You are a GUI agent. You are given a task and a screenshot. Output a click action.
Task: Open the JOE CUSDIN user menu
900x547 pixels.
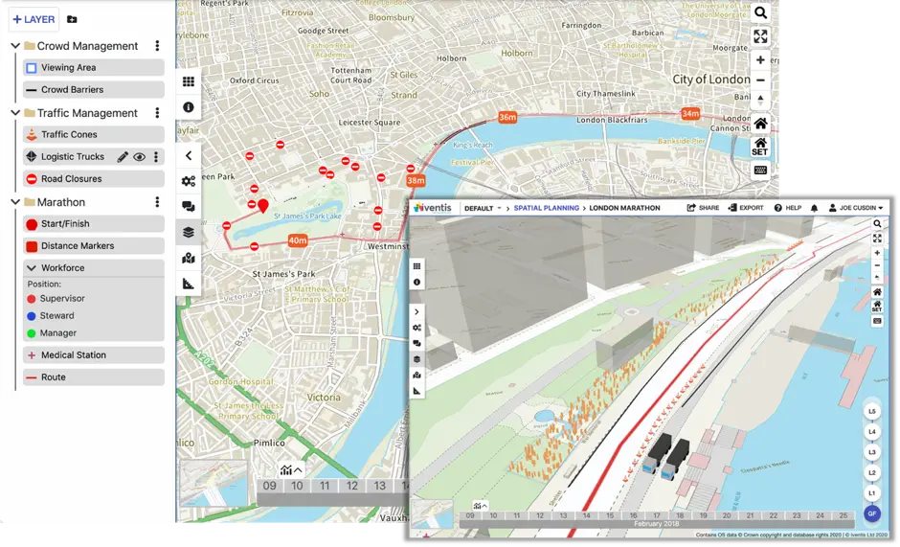click(x=856, y=208)
